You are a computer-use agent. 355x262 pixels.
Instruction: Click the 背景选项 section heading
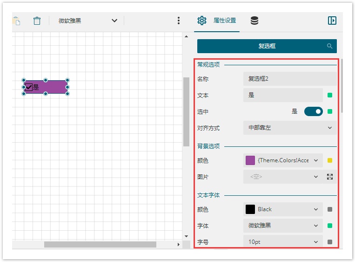[208, 146]
